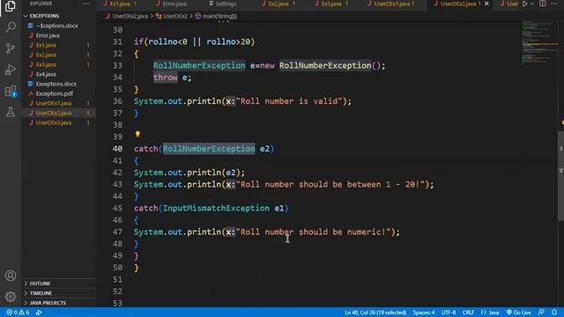The width and height of the screenshot is (564, 317).
Task: Expand the OUTLINE section
Action: pyautogui.click(x=40, y=284)
